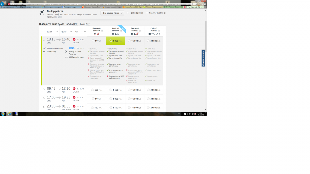Click help icon next to Гибкий Эконом
The image size is (310, 174).
[x=121, y=31]
